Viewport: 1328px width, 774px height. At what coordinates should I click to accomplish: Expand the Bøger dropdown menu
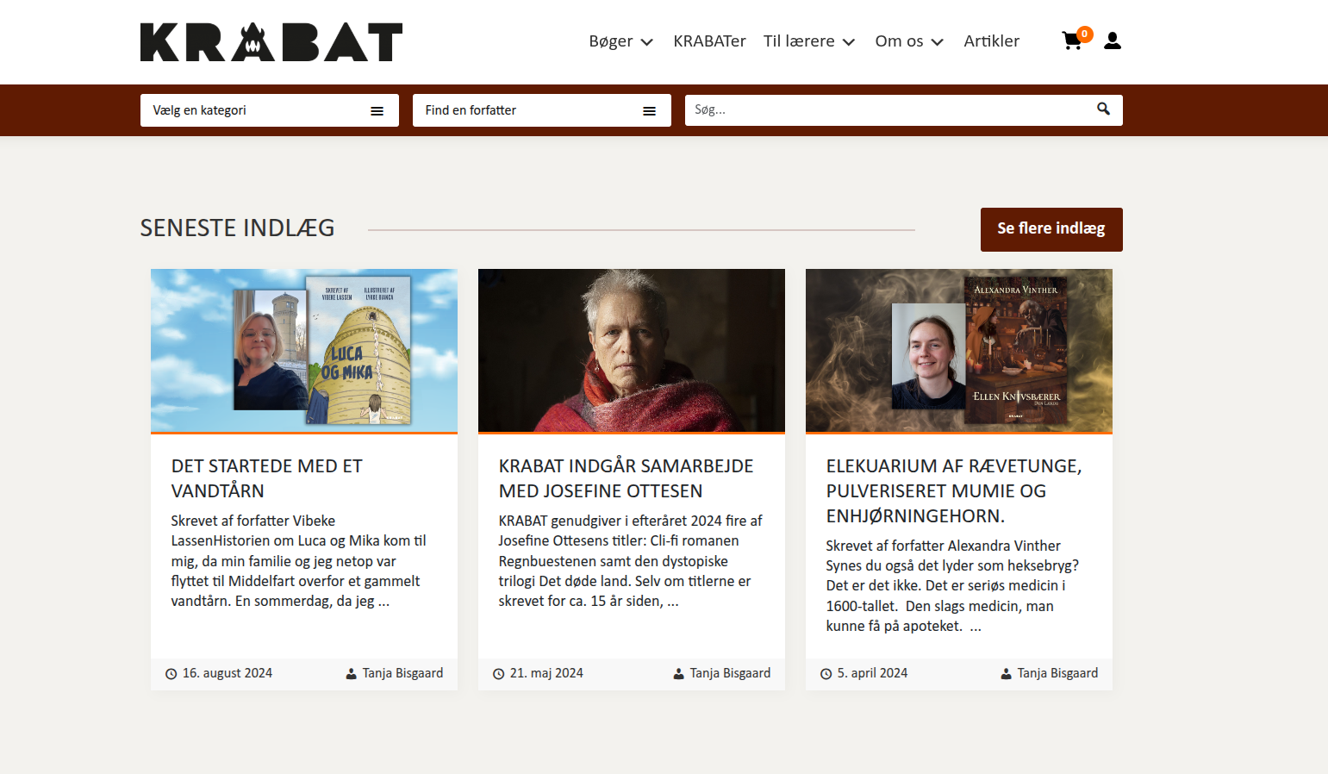[x=620, y=41]
